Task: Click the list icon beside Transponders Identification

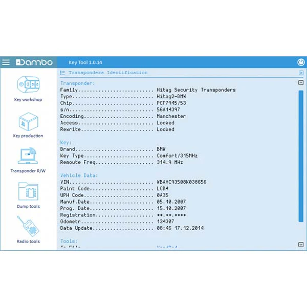Action: [62, 73]
